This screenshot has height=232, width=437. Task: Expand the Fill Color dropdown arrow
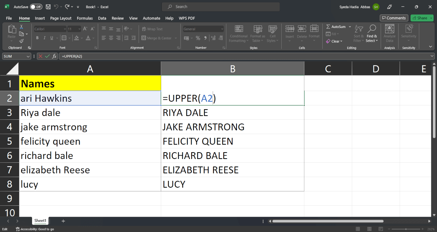tap(82, 38)
